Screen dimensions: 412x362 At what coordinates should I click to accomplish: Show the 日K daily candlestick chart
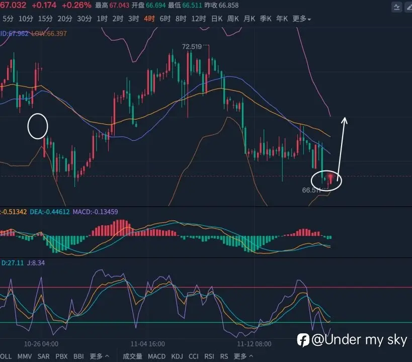click(x=217, y=19)
